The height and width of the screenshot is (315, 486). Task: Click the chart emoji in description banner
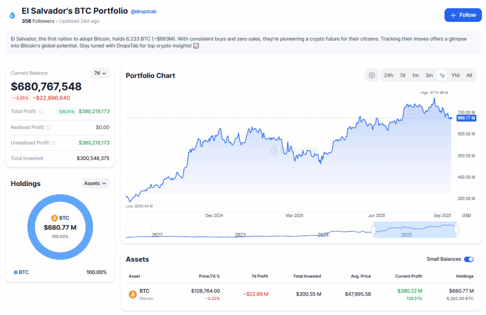pos(196,46)
